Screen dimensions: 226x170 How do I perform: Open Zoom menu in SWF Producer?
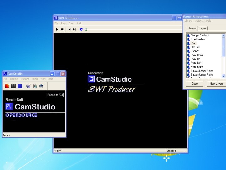[x=71, y=23]
